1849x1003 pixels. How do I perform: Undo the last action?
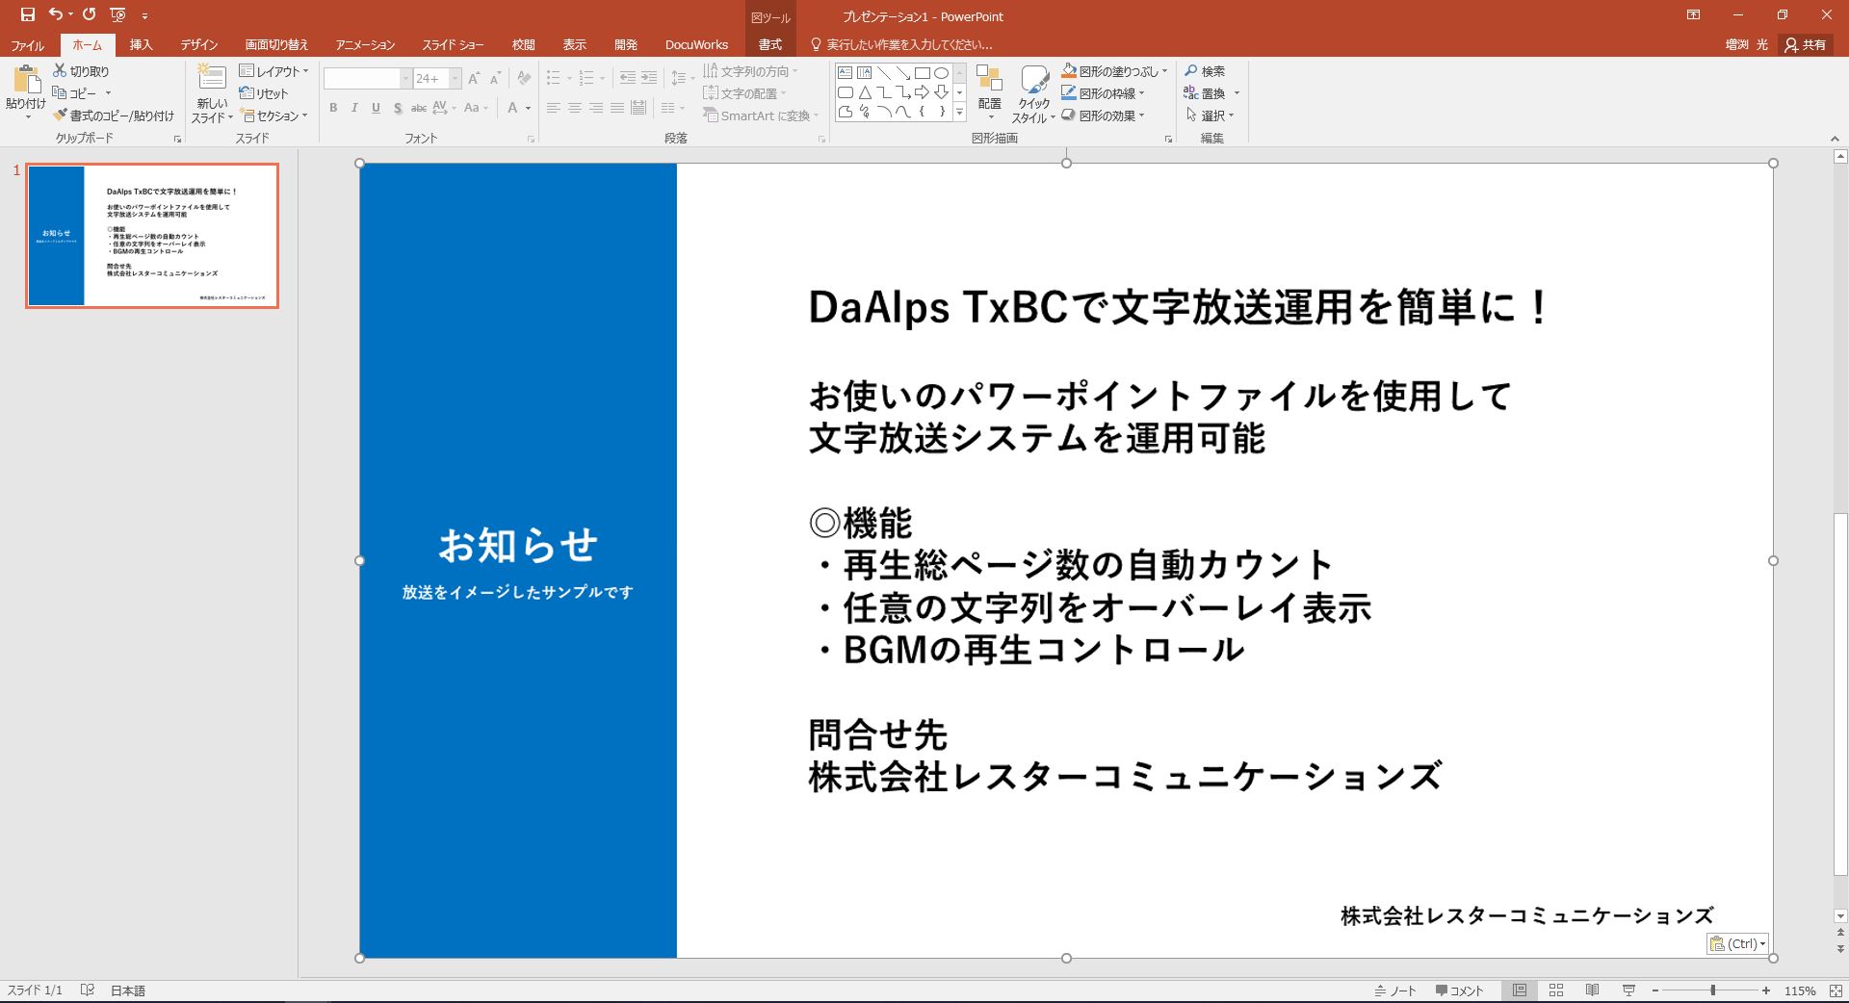[56, 14]
